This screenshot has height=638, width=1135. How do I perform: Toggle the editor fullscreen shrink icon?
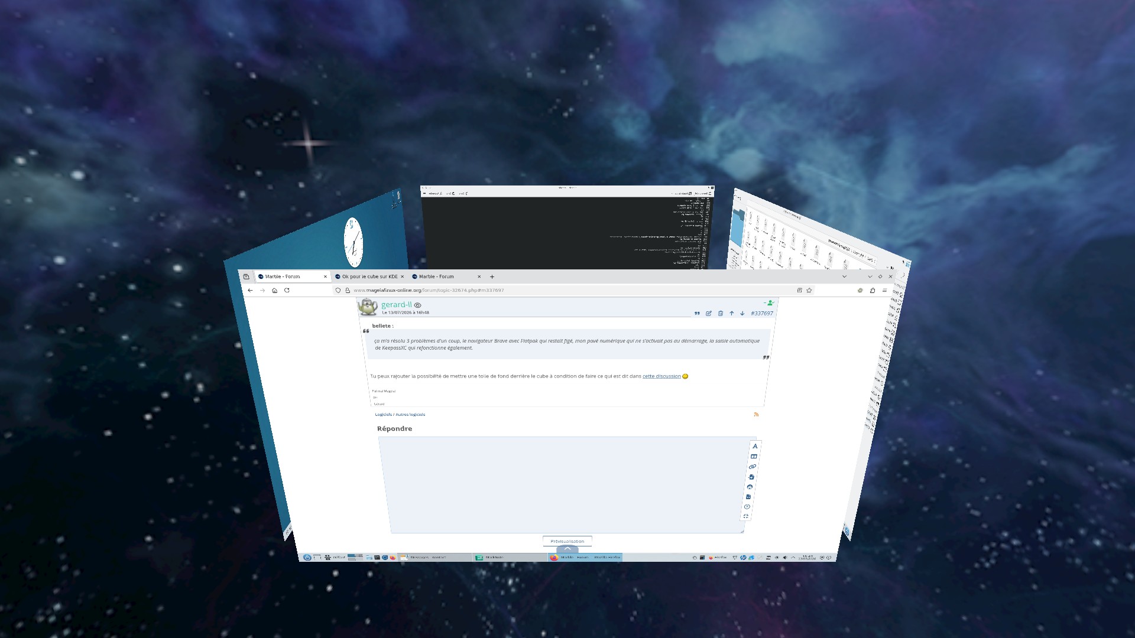click(746, 516)
